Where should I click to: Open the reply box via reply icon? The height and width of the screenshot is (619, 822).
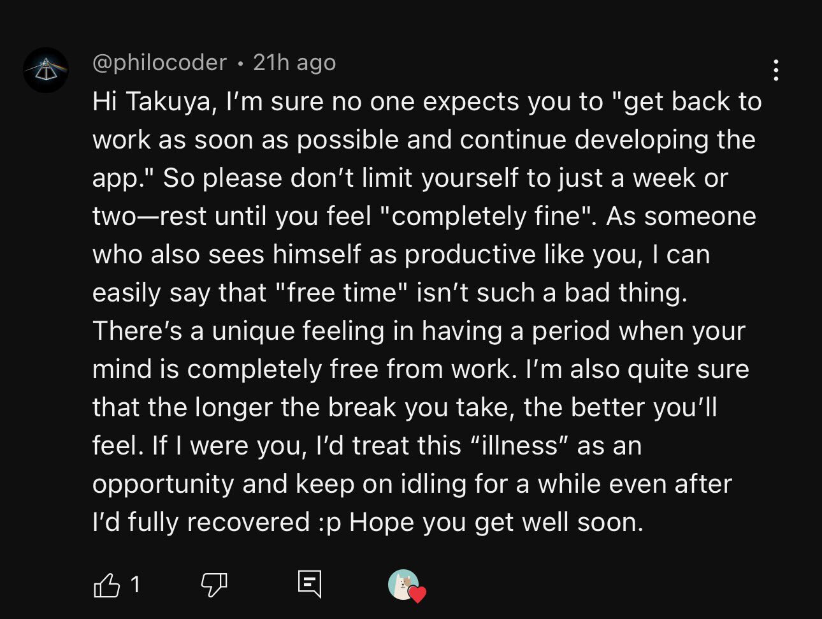click(x=310, y=583)
